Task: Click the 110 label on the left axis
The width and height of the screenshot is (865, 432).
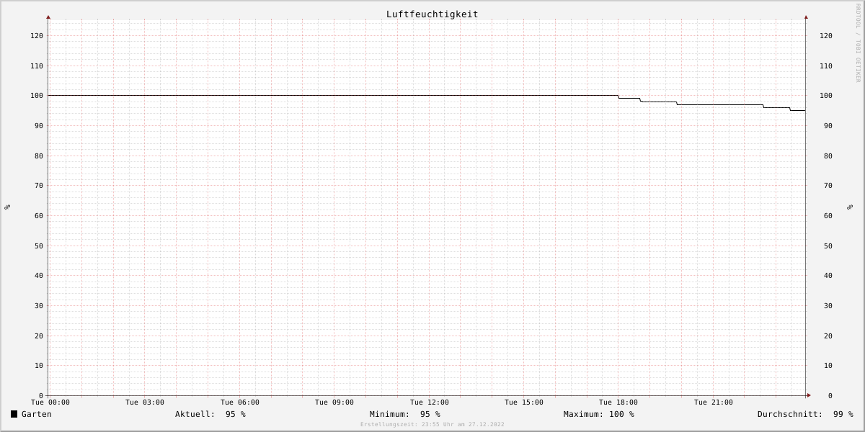Action: [x=37, y=66]
